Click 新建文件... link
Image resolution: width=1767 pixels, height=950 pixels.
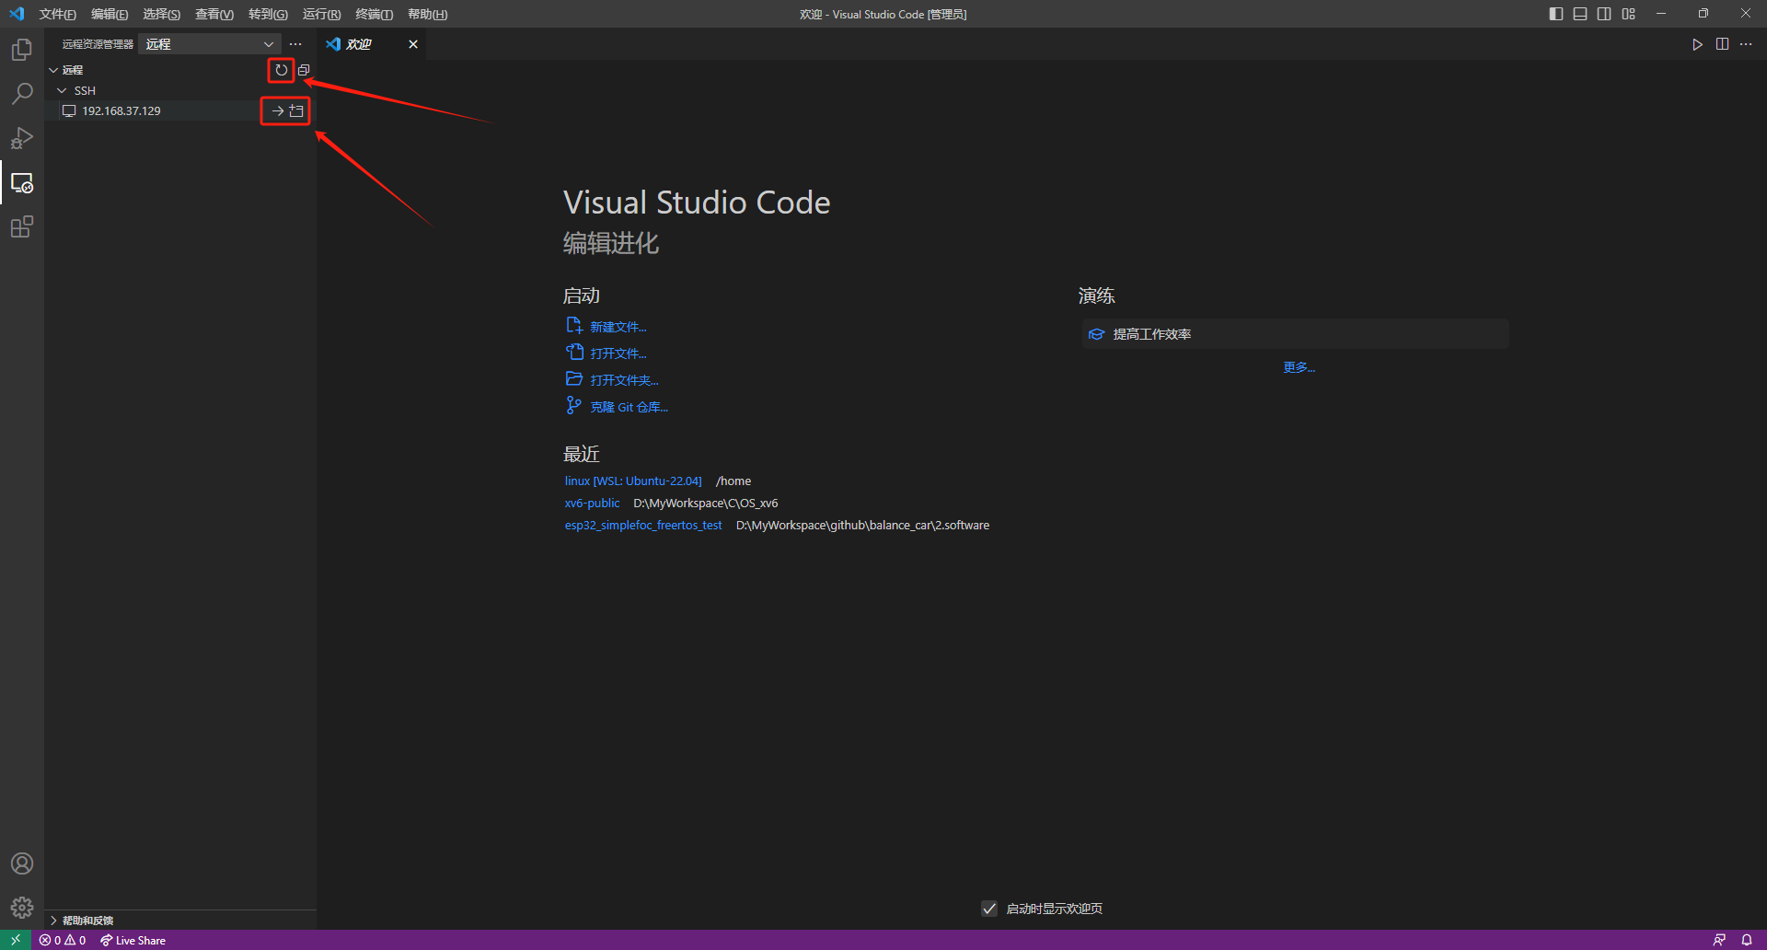click(x=618, y=327)
